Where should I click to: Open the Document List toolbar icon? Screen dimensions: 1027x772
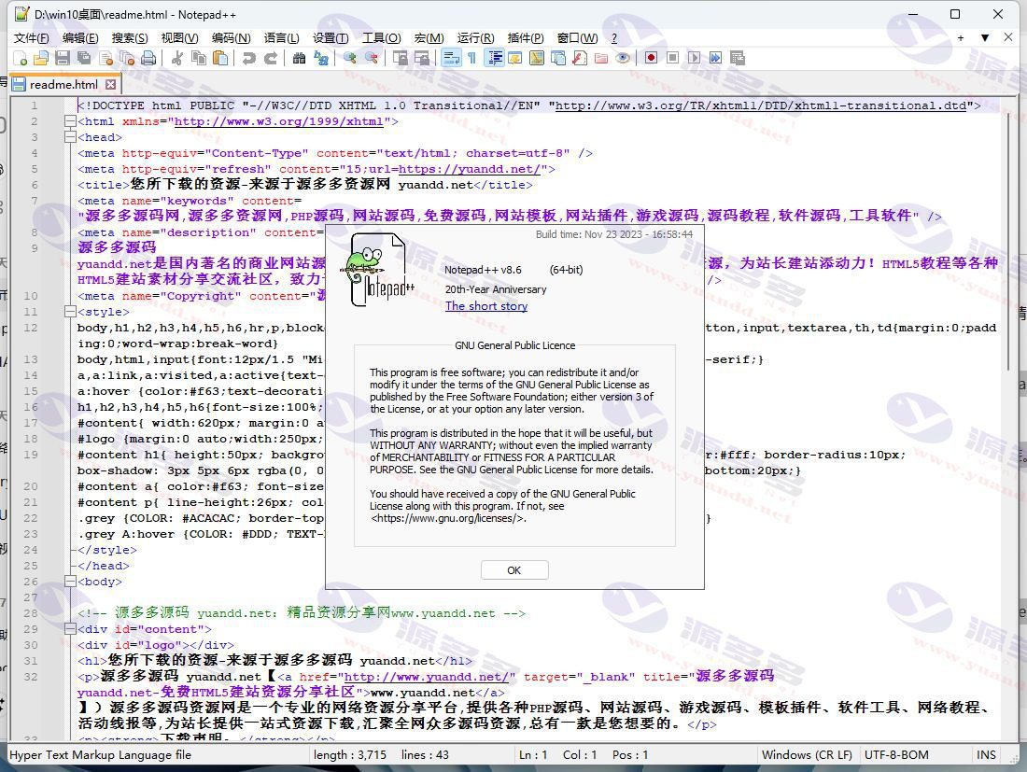(558, 58)
